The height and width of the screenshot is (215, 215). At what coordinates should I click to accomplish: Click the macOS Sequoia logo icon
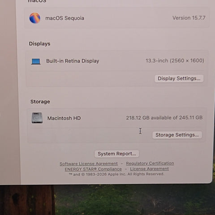point(35,18)
